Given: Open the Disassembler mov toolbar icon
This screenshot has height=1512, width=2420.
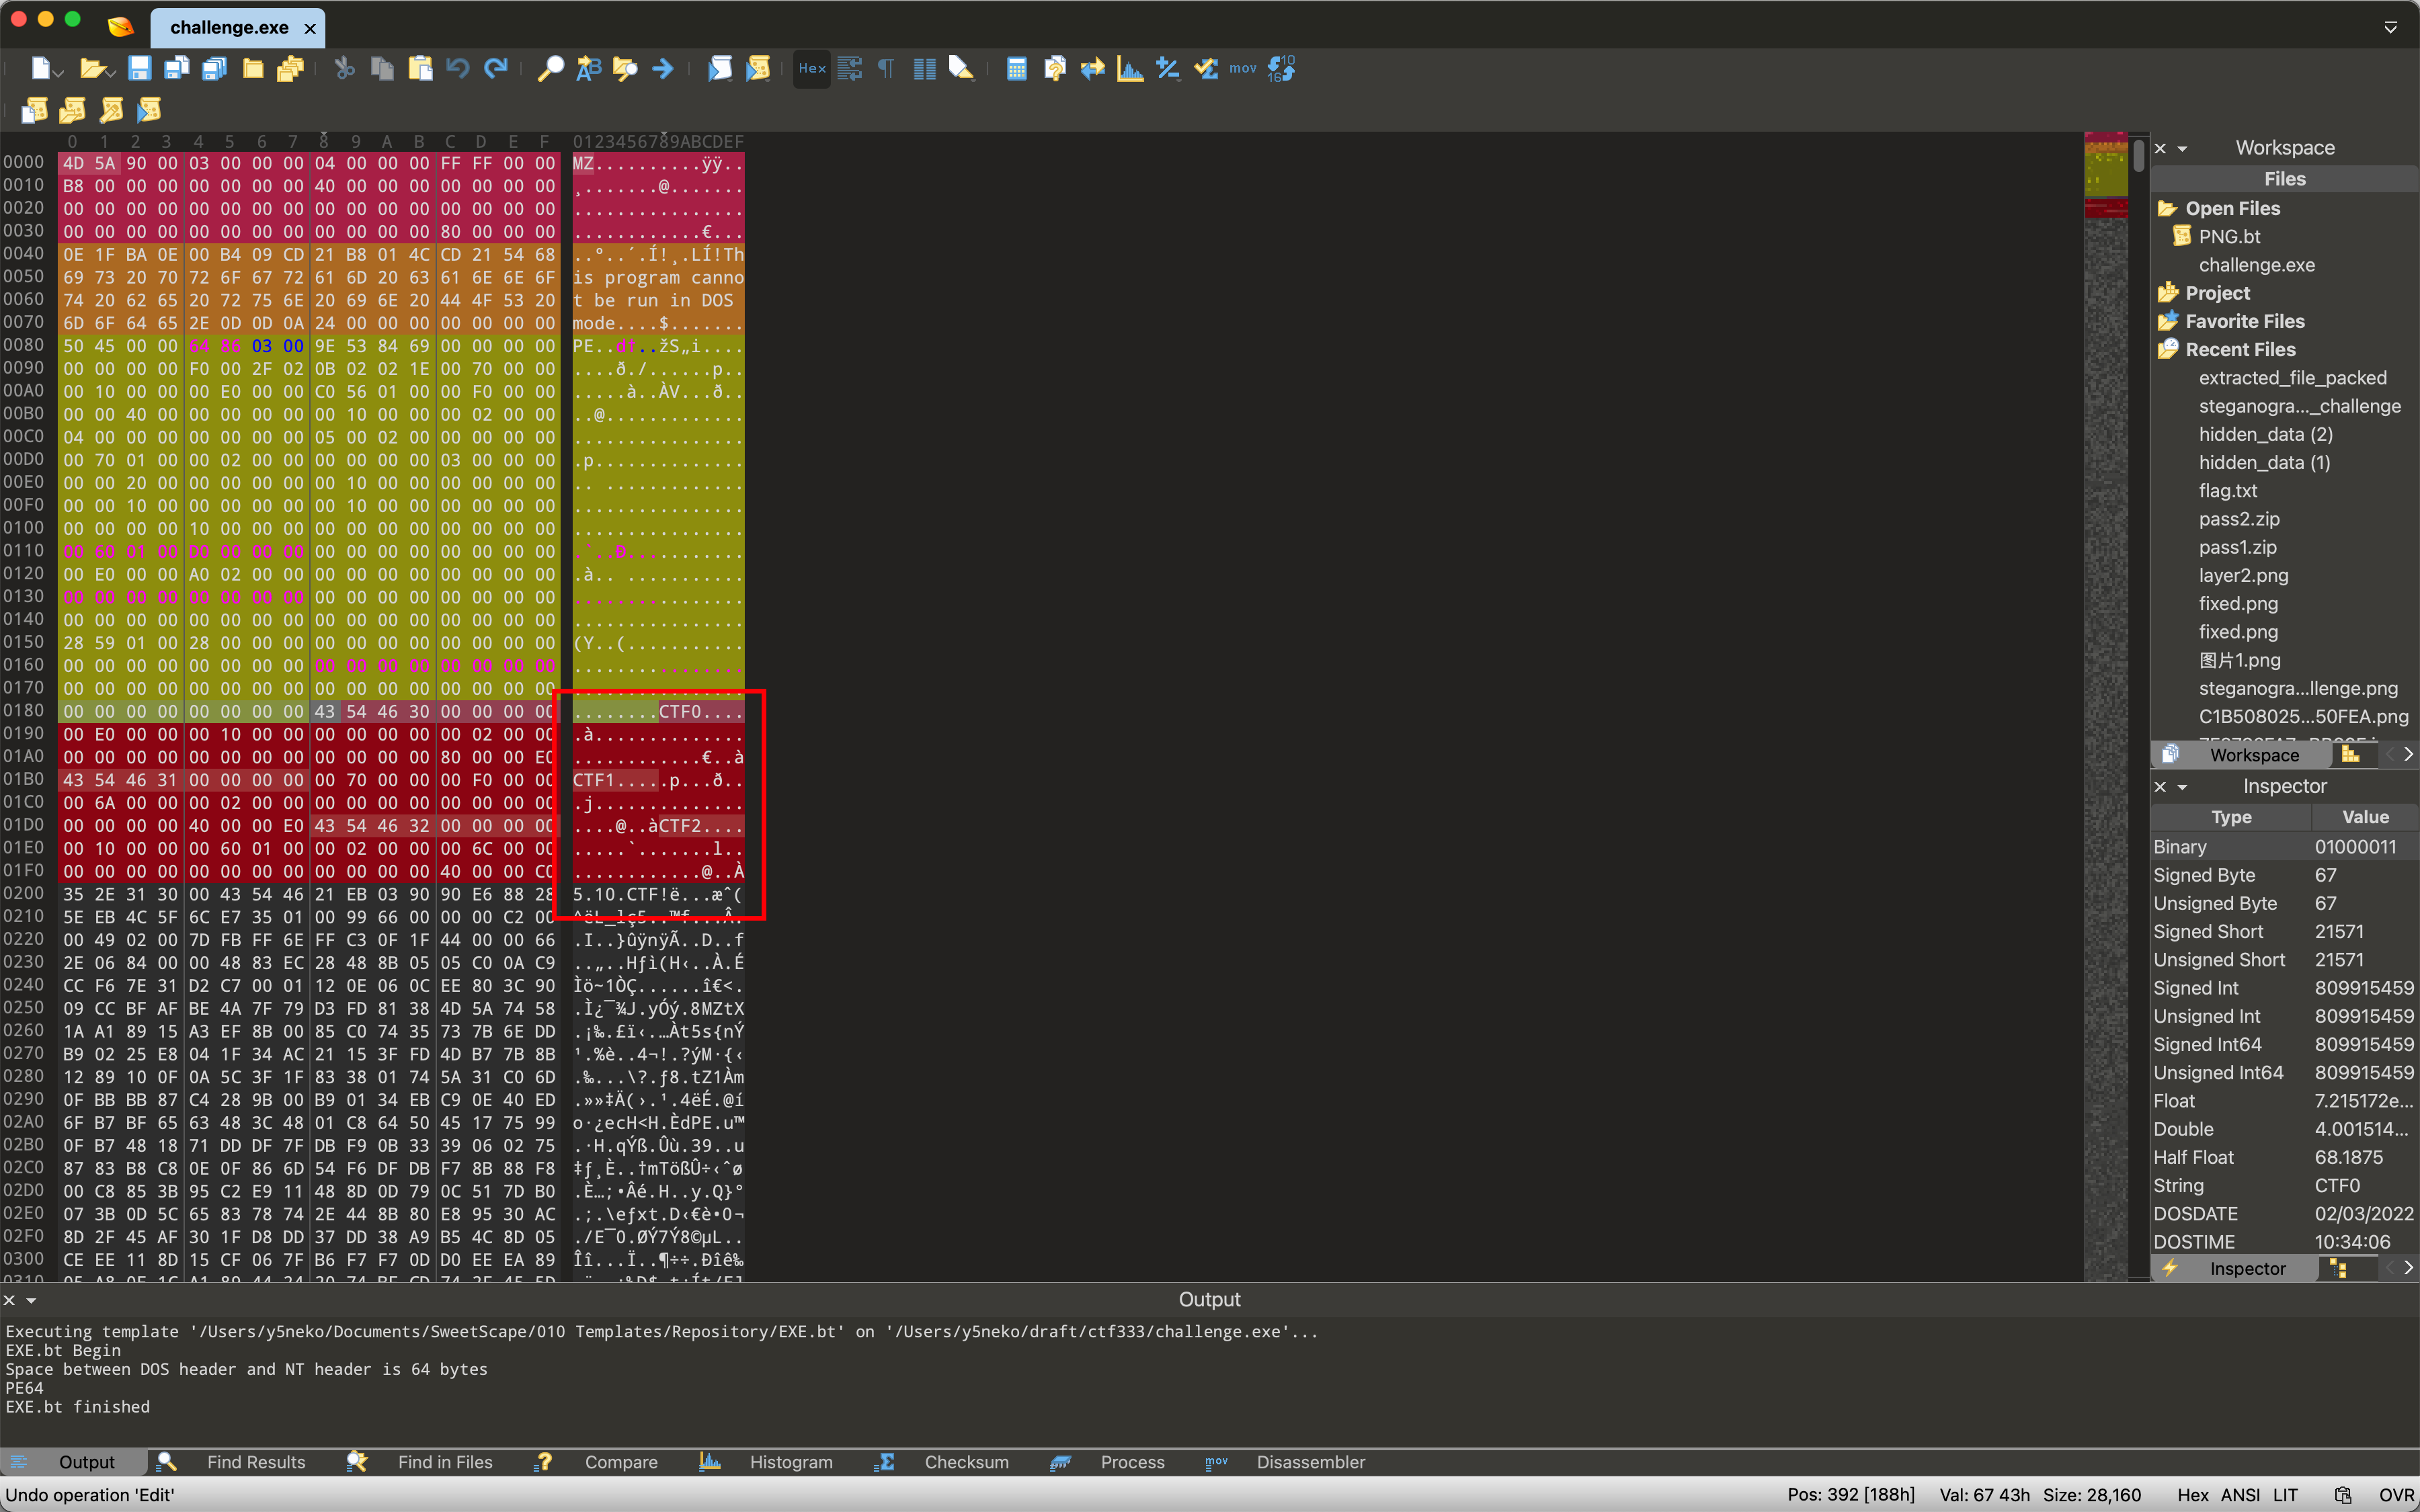Looking at the screenshot, I should tap(1242, 68).
